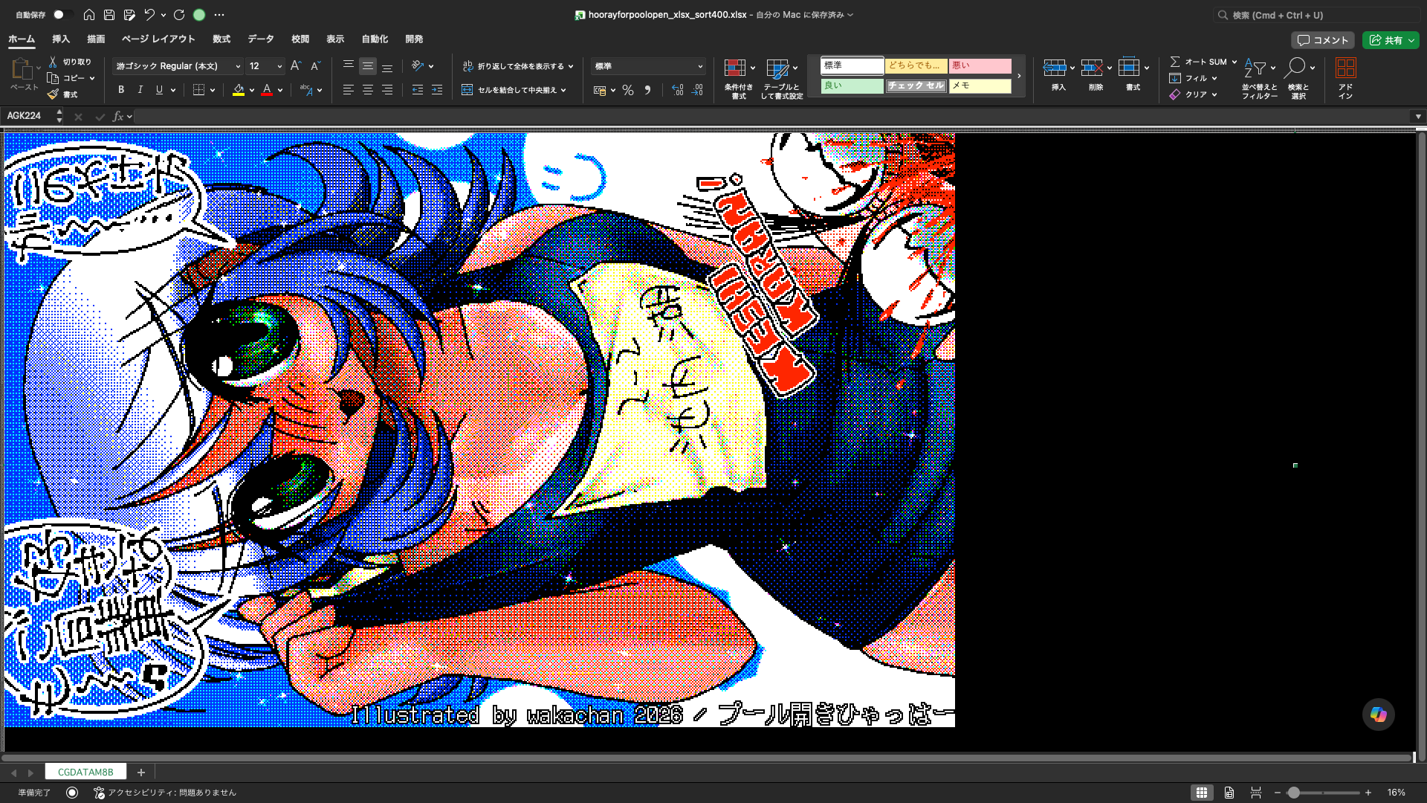Click the fill color swatch

(239, 90)
